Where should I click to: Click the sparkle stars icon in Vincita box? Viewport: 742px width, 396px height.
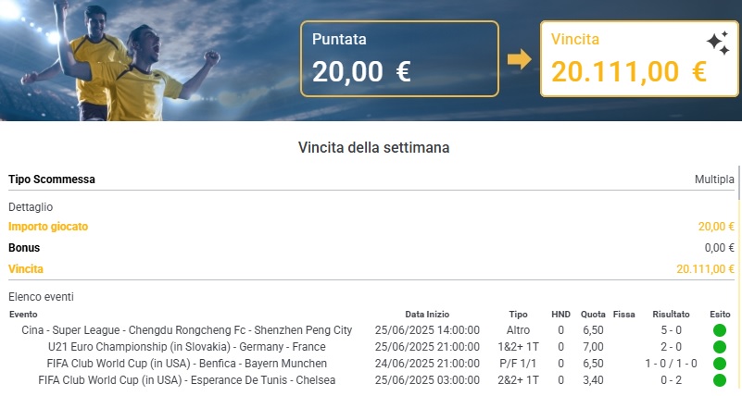[x=718, y=43]
